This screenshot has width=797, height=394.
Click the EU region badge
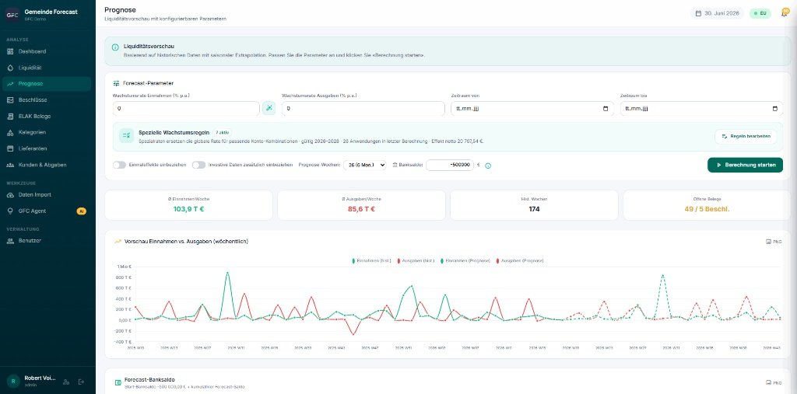(760, 13)
